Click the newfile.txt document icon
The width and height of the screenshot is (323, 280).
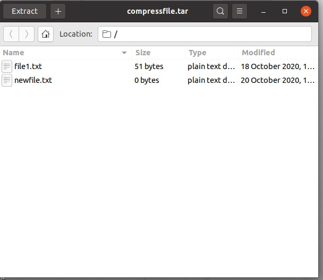point(7,80)
